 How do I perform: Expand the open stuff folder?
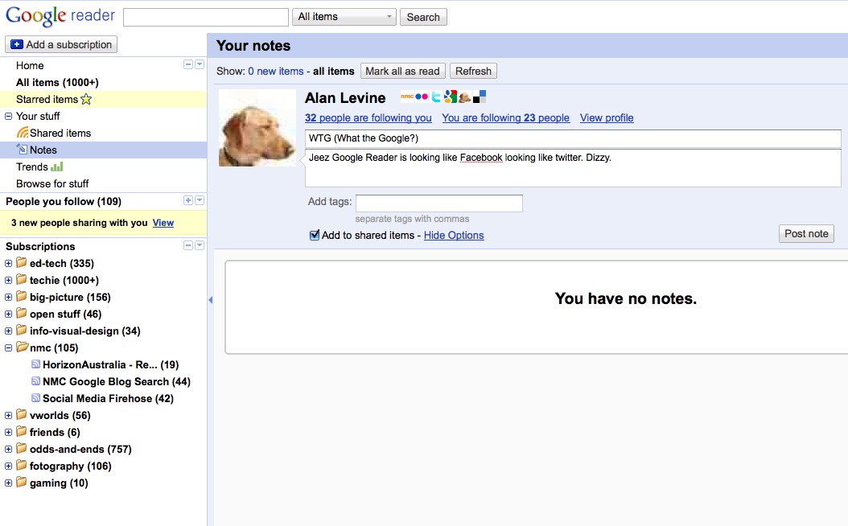[x=8, y=314]
